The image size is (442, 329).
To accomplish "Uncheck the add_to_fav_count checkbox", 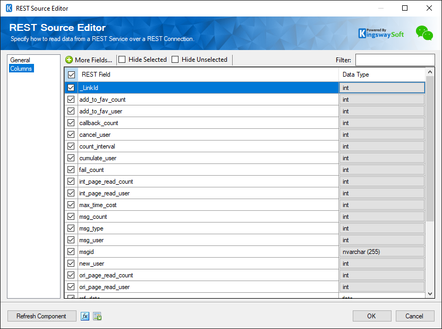I will tap(71, 100).
